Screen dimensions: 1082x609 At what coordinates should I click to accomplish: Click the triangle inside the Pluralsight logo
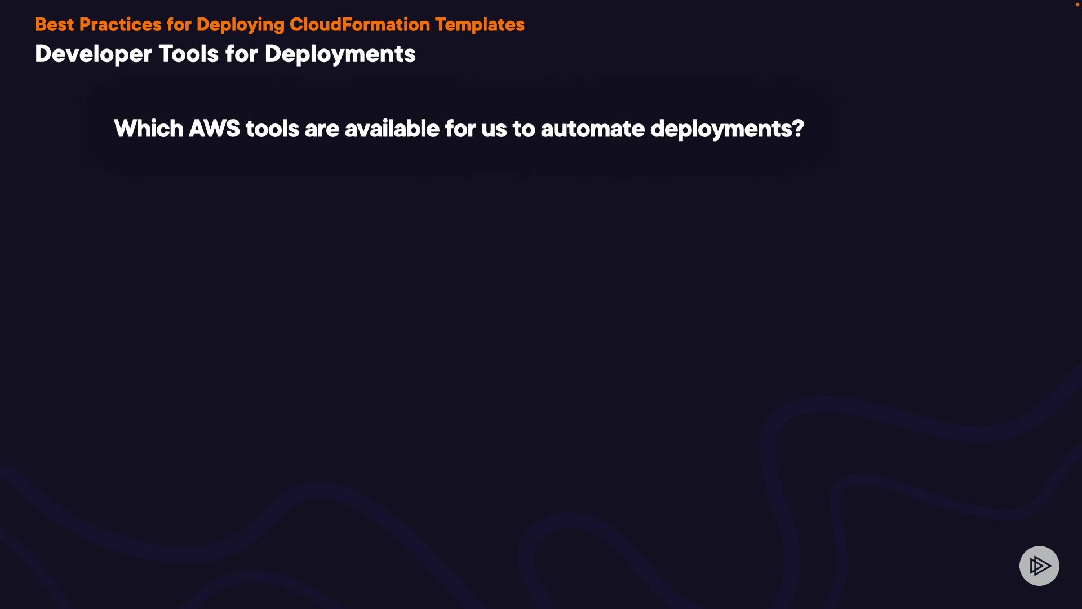pyautogui.click(x=1041, y=566)
